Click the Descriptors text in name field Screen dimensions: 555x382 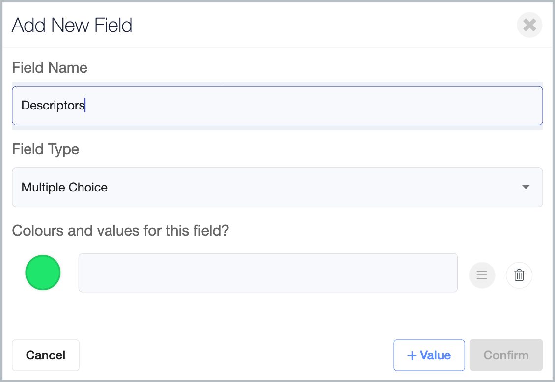53,106
